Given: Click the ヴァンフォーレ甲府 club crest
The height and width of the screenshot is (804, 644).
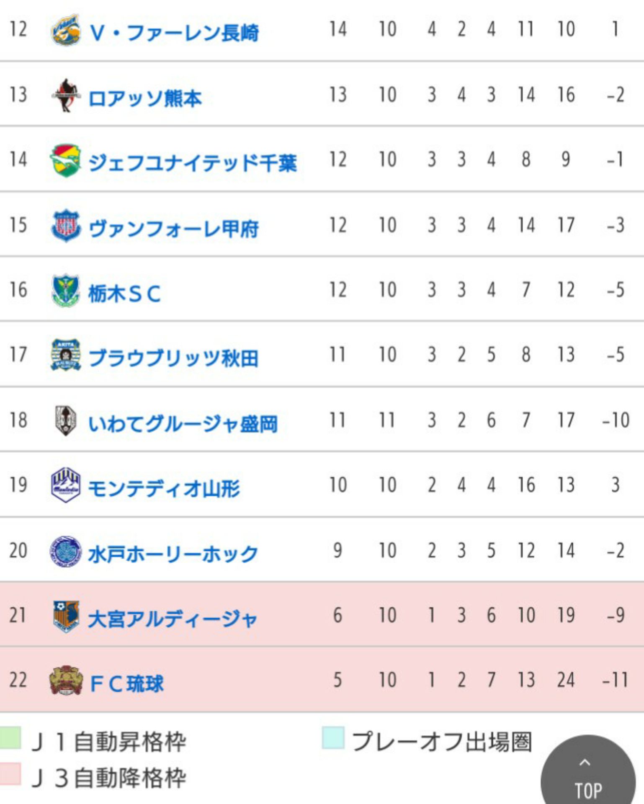Looking at the screenshot, I should coord(66,226).
